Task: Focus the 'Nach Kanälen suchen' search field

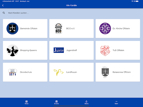Action: point(18,13)
